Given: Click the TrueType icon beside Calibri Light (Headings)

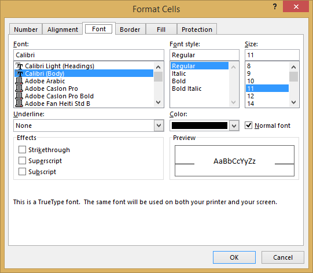Looking at the screenshot, I should point(19,66).
